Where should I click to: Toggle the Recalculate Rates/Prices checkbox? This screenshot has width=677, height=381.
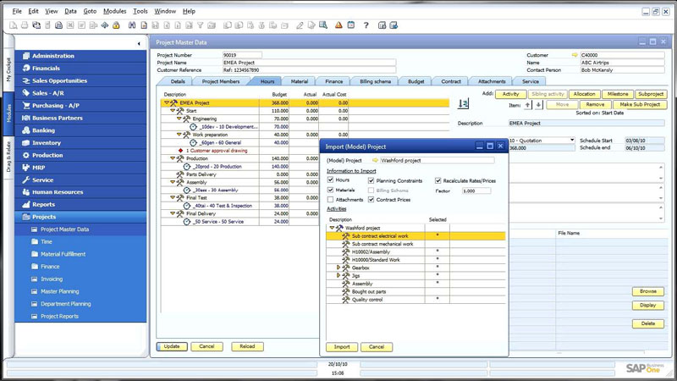pos(438,180)
